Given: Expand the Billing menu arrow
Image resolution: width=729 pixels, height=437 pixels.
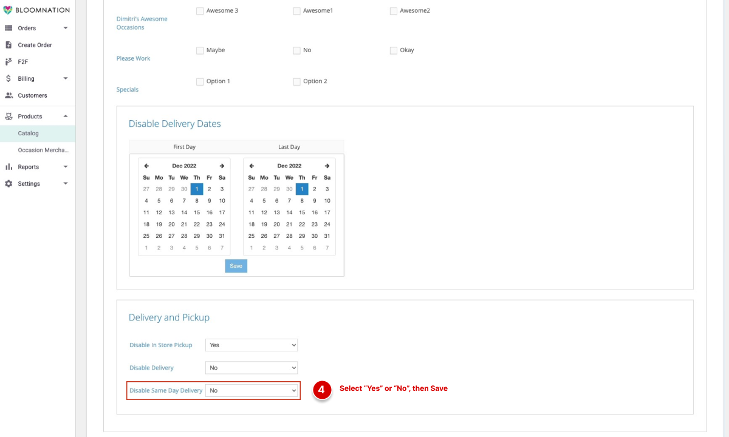Looking at the screenshot, I should (x=66, y=78).
